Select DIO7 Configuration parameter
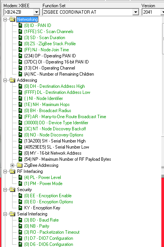 49,238
